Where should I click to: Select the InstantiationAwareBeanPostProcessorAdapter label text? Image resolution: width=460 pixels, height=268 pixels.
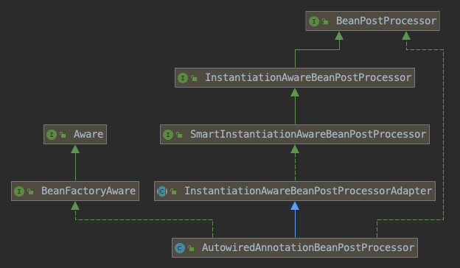[308, 191]
